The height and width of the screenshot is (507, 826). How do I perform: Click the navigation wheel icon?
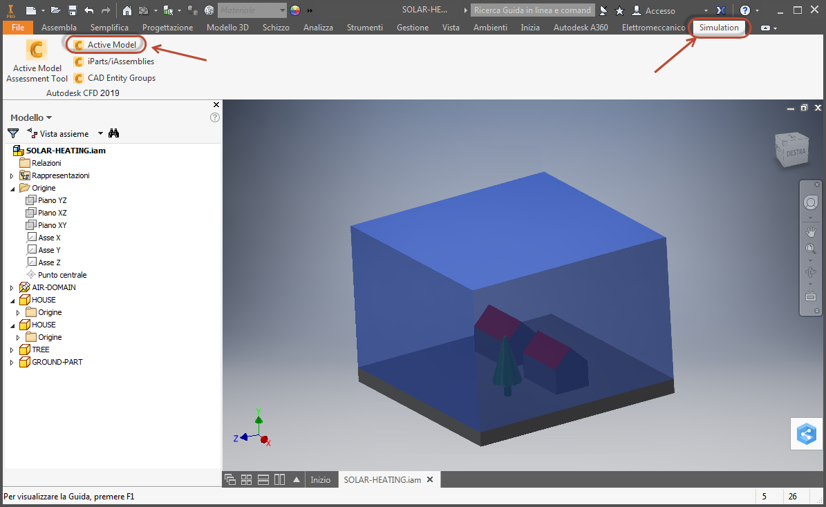(811, 202)
